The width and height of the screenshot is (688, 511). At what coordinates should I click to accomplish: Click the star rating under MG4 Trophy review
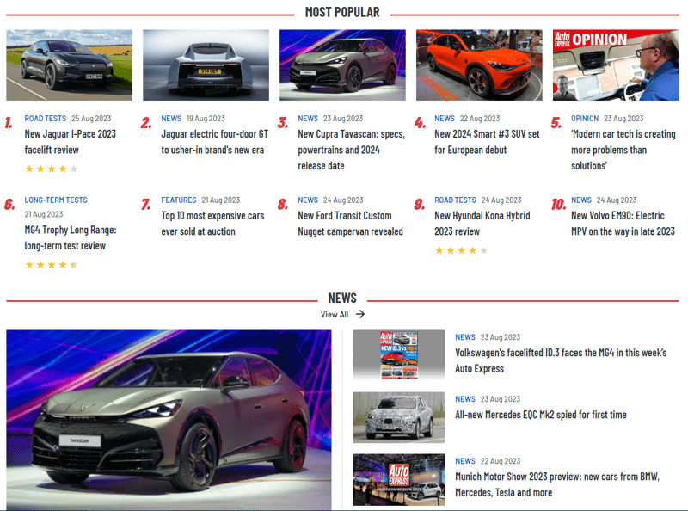pos(52,264)
